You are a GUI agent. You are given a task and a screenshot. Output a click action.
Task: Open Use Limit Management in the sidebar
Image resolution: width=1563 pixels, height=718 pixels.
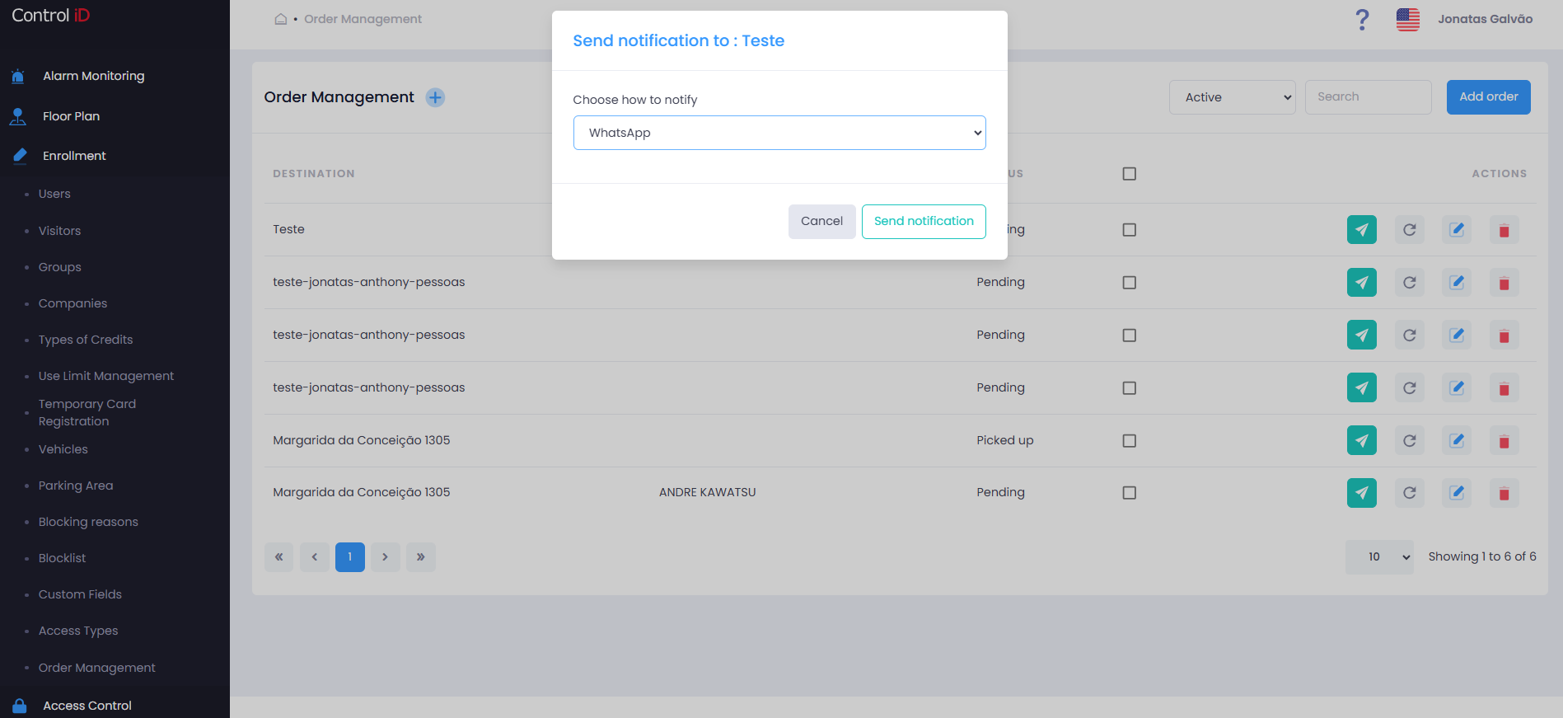coord(106,376)
